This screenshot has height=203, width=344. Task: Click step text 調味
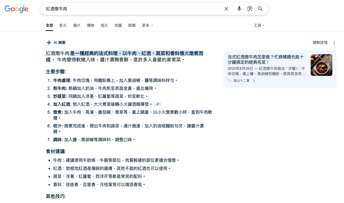tap(94, 140)
